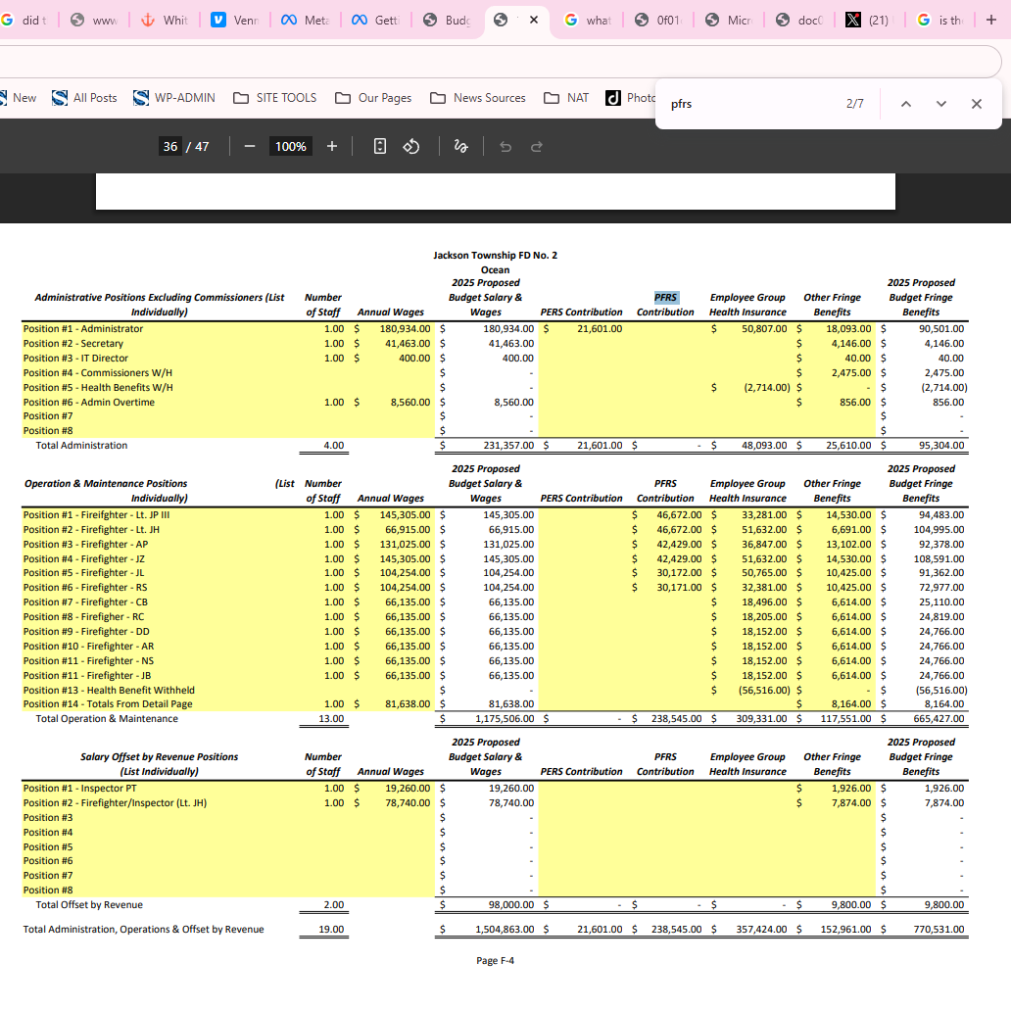Click 'Position #3 - Firefighter - AP' row
This screenshot has height=1011, width=1011.
pos(86,544)
